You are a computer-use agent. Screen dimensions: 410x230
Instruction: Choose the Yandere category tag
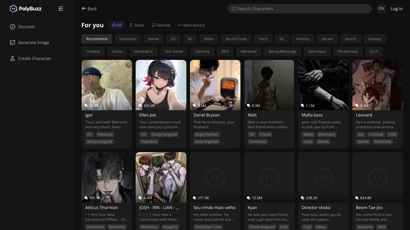coord(93,52)
